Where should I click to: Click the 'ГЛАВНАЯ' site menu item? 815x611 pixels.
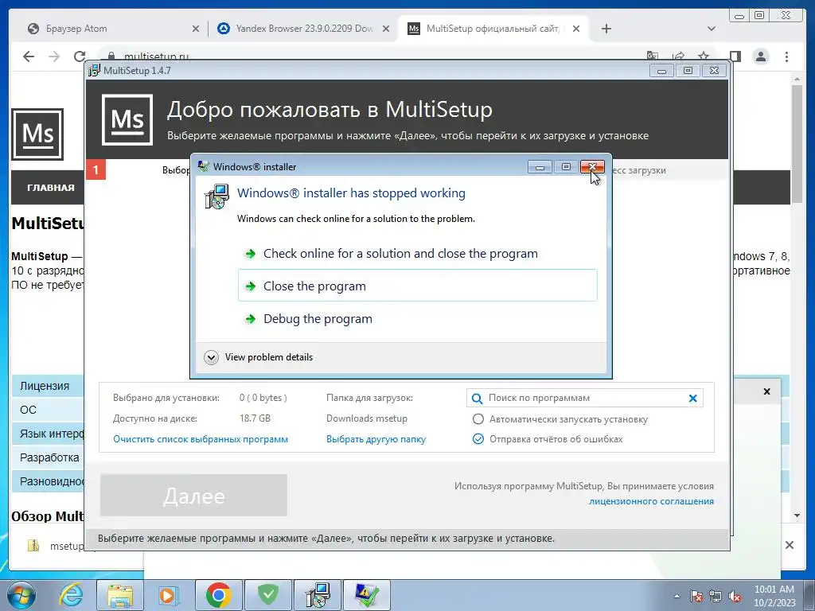[x=50, y=188]
